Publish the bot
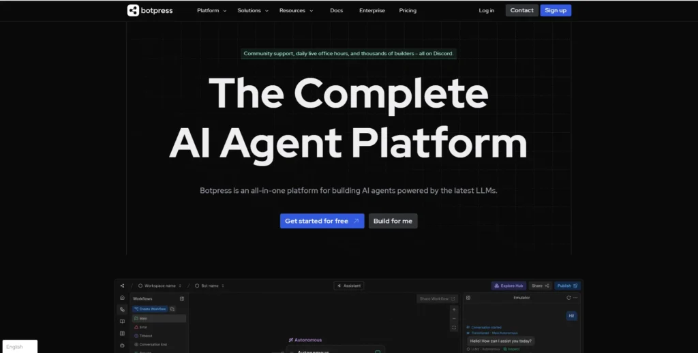This screenshot has height=353, width=698. (x=567, y=286)
